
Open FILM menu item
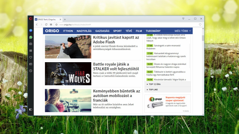click(139, 31)
